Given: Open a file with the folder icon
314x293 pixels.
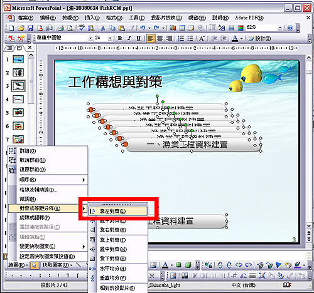Looking at the screenshot, I should [21, 28].
